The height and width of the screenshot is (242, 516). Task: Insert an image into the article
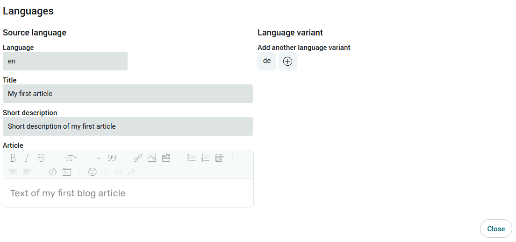coord(152,158)
